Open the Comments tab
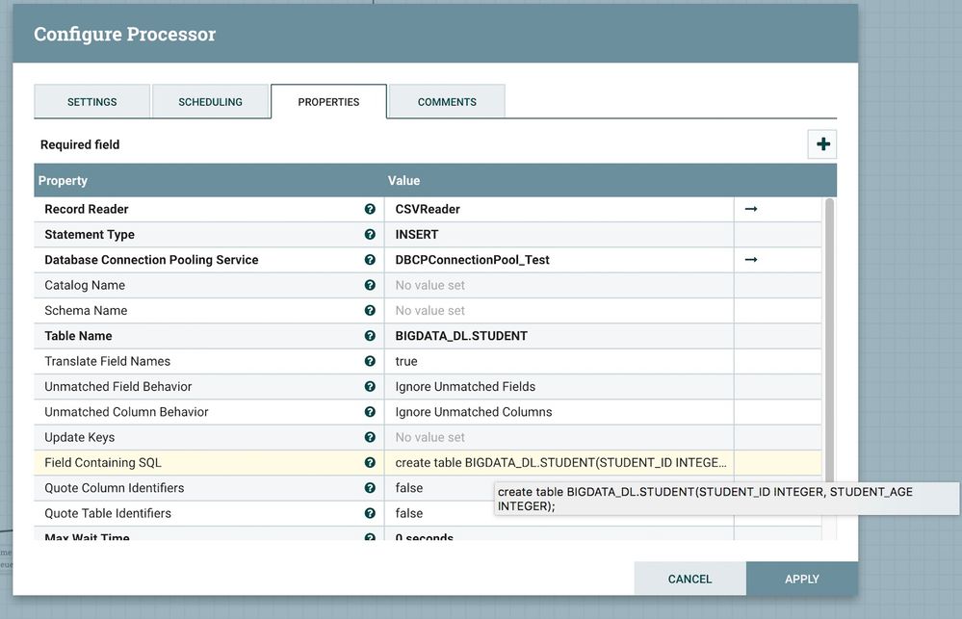The height and width of the screenshot is (619, 962). 447,102
